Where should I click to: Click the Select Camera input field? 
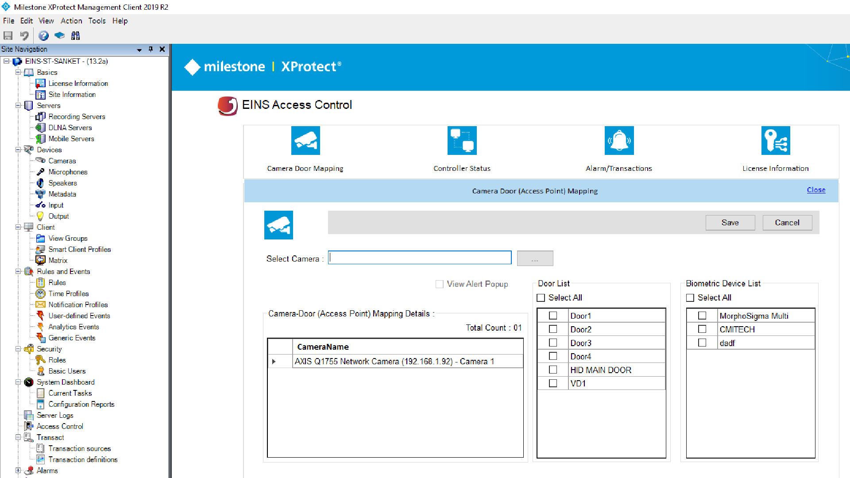[x=420, y=258]
